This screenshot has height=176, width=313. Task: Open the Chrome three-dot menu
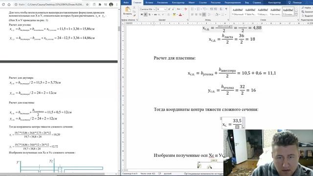click(x=117, y=4)
